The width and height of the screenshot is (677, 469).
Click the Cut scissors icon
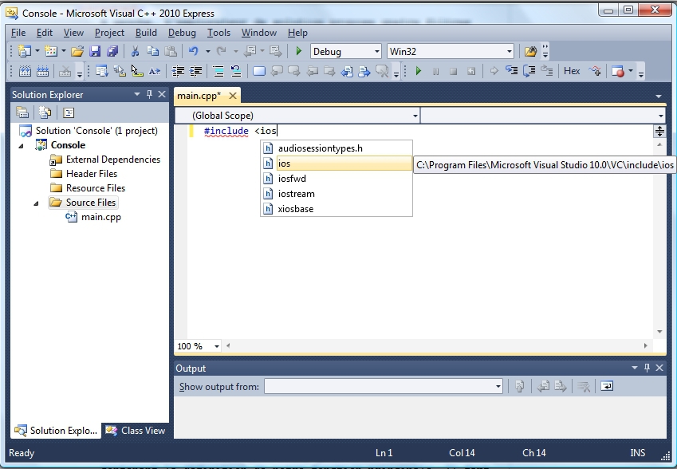click(135, 51)
